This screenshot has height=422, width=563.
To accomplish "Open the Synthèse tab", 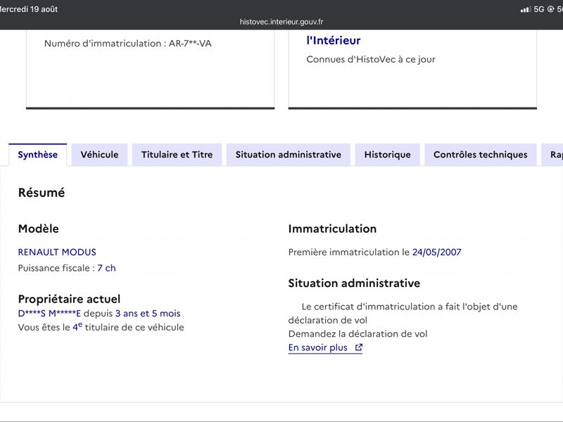I will click(x=38, y=155).
